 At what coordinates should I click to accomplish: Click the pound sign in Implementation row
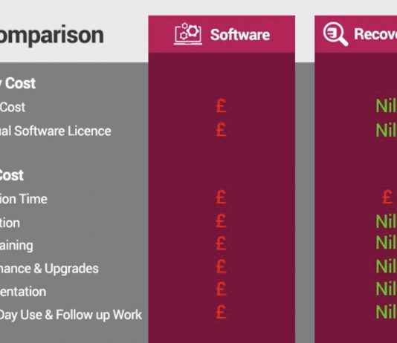pyautogui.click(x=221, y=289)
